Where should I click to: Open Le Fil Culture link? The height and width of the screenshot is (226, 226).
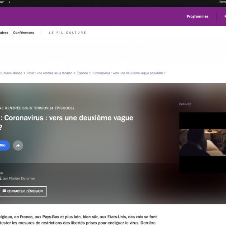click(x=67, y=33)
